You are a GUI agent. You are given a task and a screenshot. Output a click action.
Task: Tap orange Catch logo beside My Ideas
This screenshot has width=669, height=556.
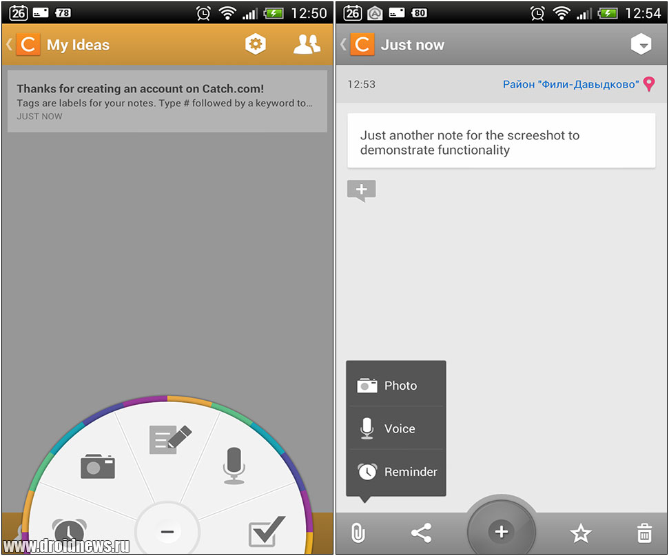[x=28, y=44]
